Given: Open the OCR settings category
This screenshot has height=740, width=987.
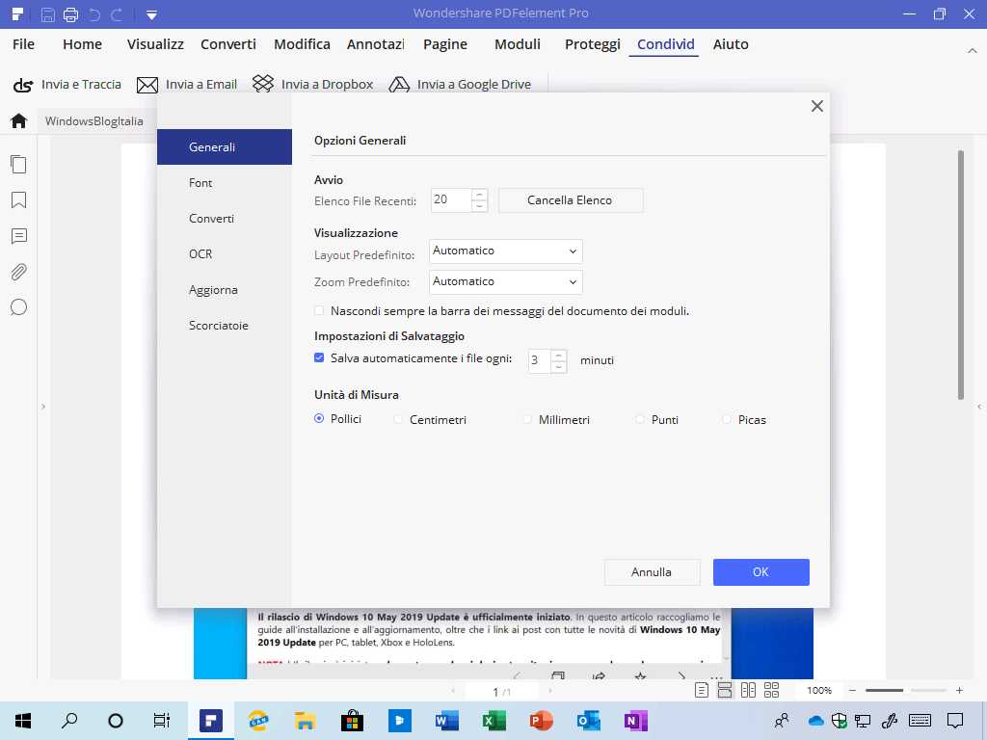Looking at the screenshot, I should pos(225,253).
